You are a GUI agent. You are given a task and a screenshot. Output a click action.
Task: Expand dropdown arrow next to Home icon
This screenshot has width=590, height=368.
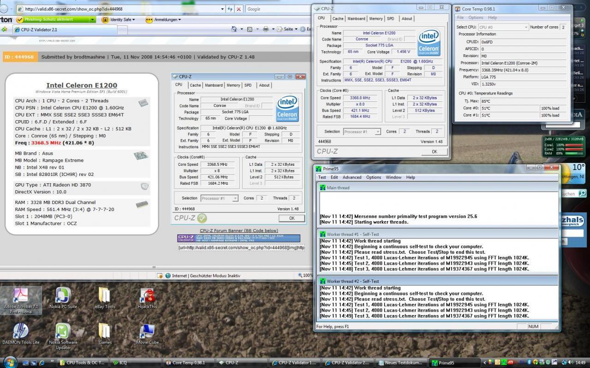point(241,29)
